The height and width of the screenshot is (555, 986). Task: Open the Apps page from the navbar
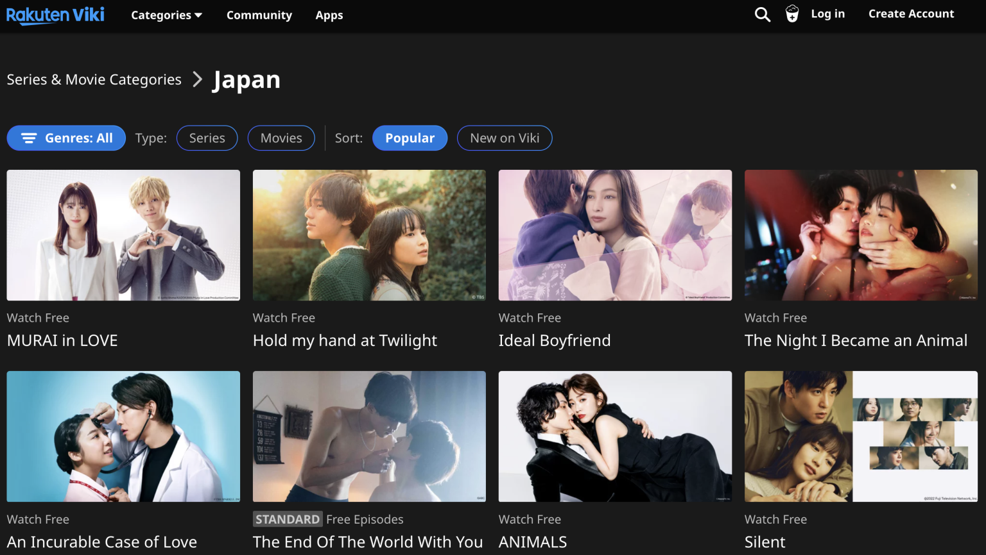tap(329, 15)
